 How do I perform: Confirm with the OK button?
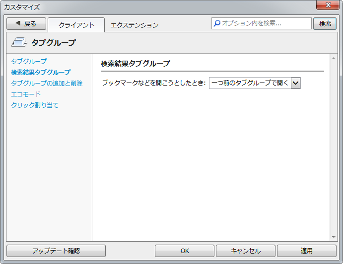[x=185, y=251]
